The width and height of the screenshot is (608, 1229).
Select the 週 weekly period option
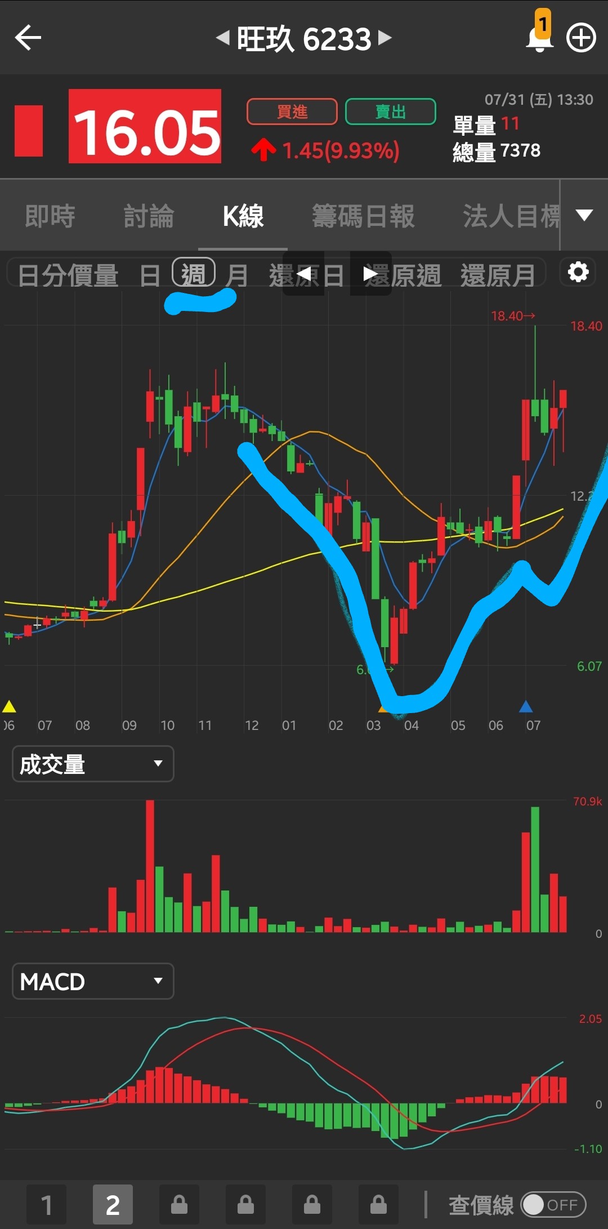point(194,274)
